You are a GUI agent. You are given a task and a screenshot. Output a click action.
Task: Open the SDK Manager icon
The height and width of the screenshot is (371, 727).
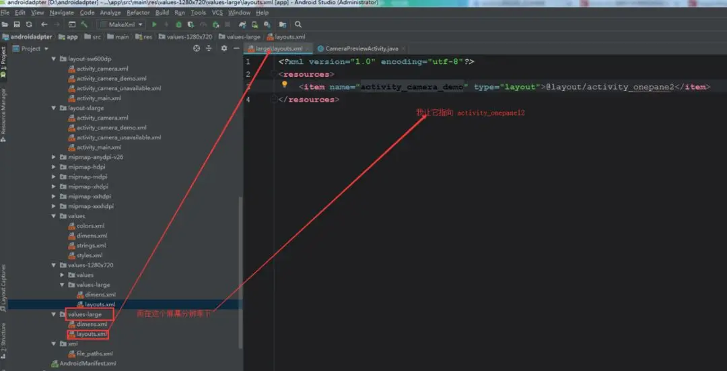pos(267,25)
